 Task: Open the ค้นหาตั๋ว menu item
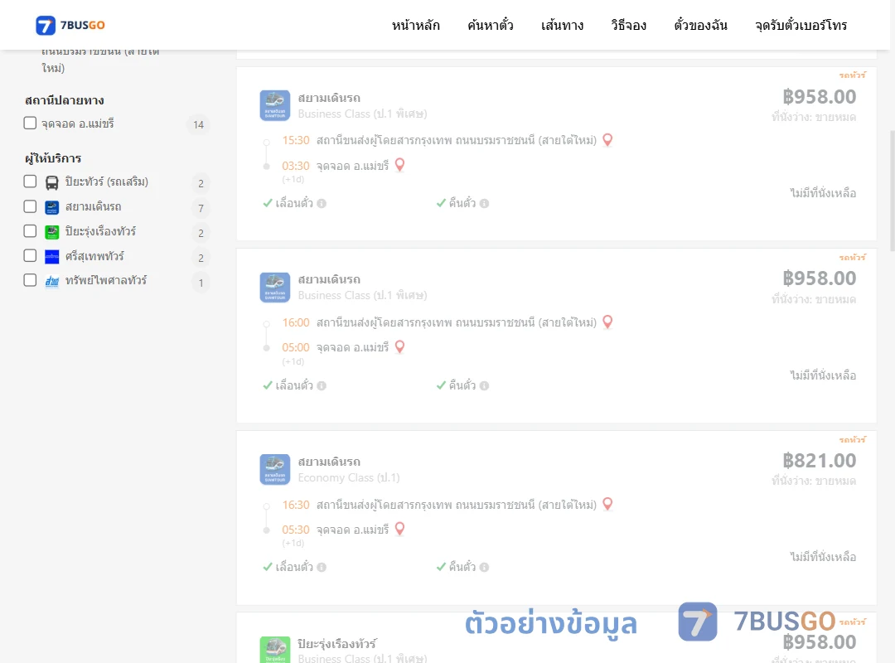point(491,25)
